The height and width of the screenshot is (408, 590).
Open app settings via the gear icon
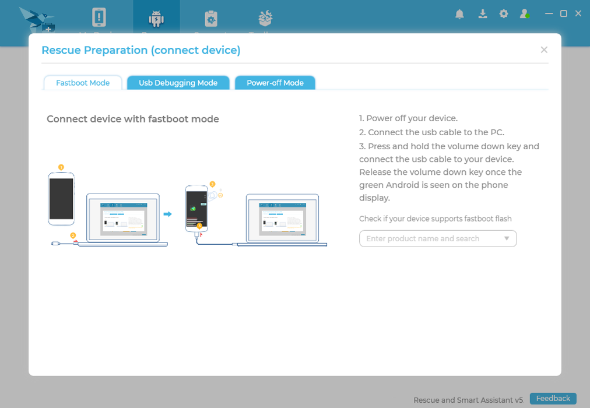coord(503,13)
